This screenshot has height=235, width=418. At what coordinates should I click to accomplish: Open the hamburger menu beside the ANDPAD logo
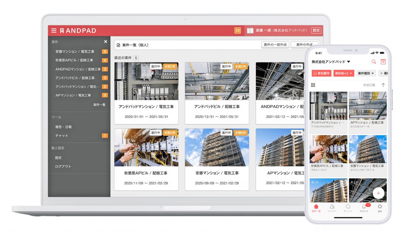pos(53,31)
